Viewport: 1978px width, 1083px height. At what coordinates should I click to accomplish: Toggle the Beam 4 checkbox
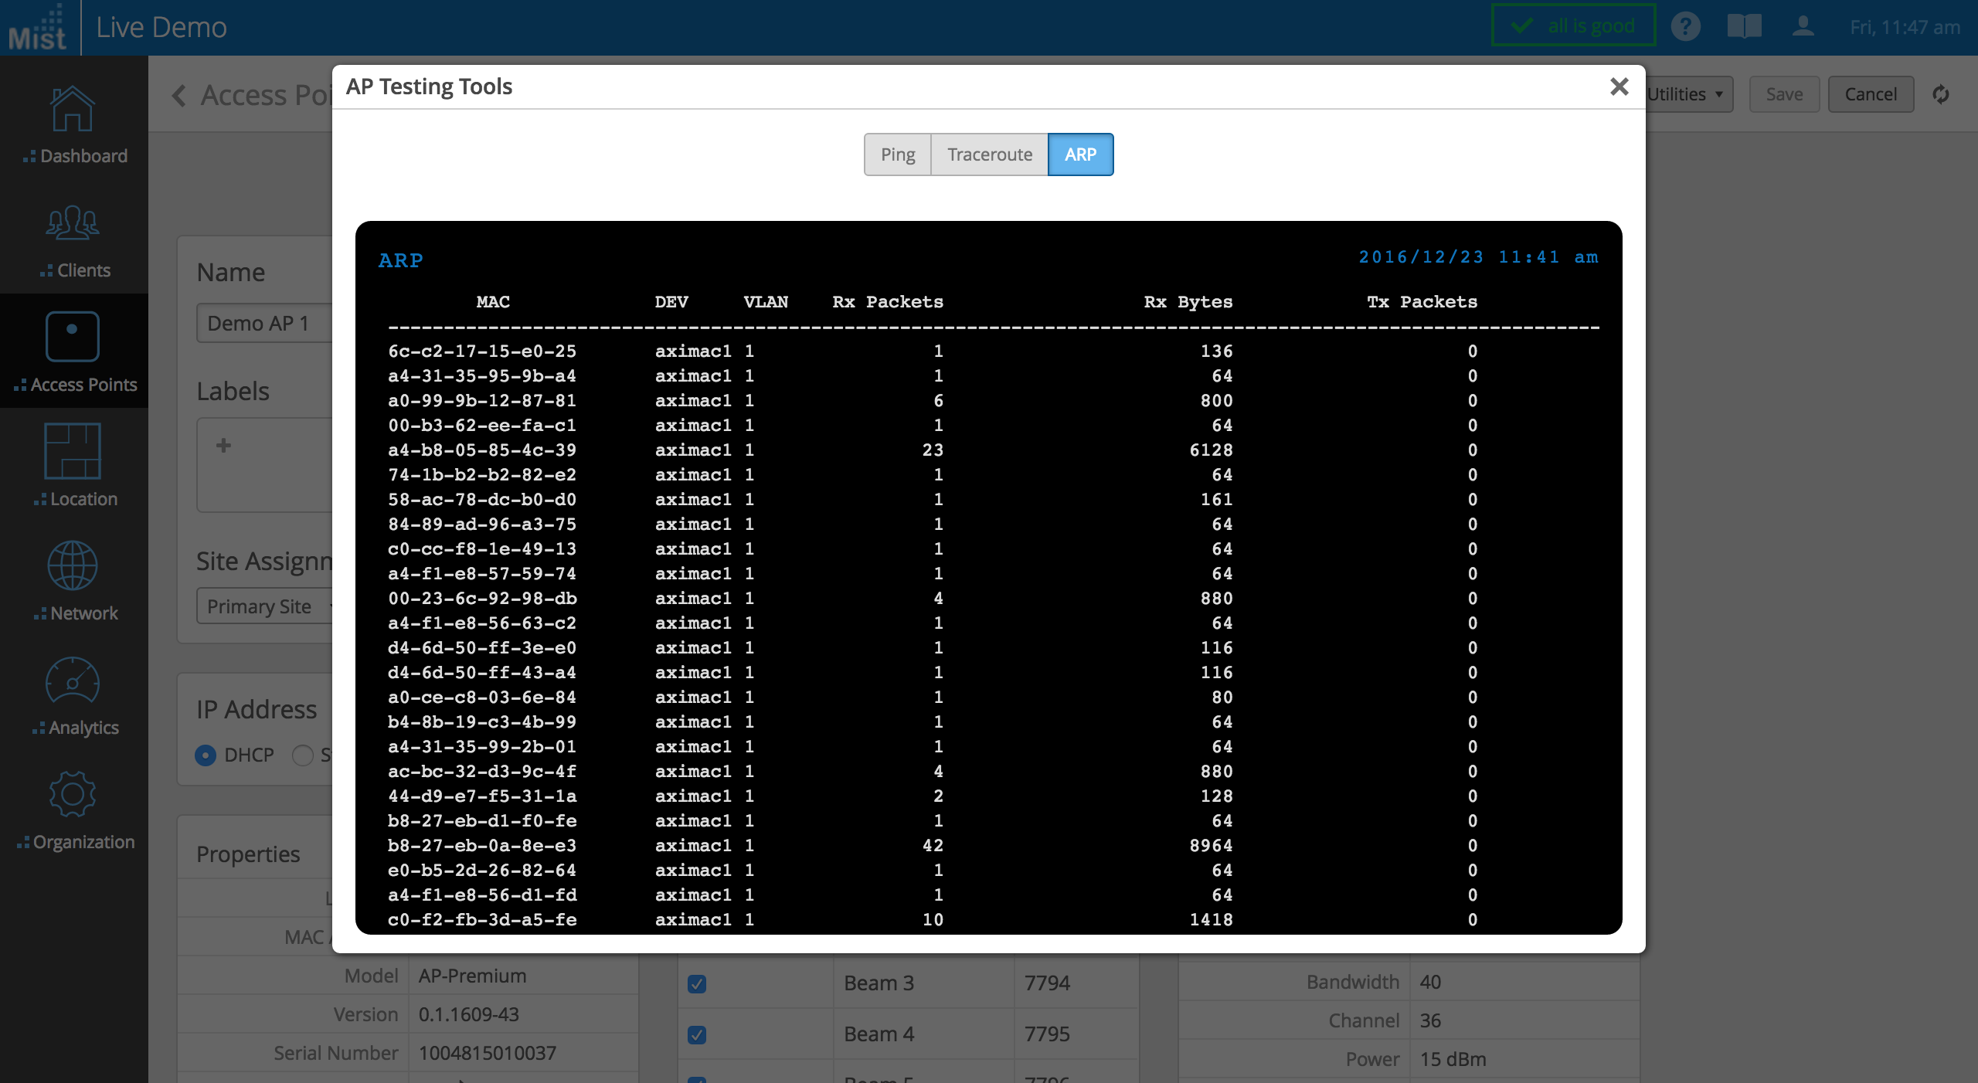pos(697,1034)
